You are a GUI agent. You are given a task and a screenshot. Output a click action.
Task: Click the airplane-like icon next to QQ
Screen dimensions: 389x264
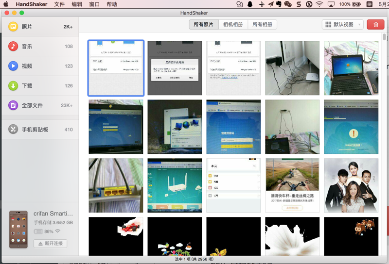262,4
